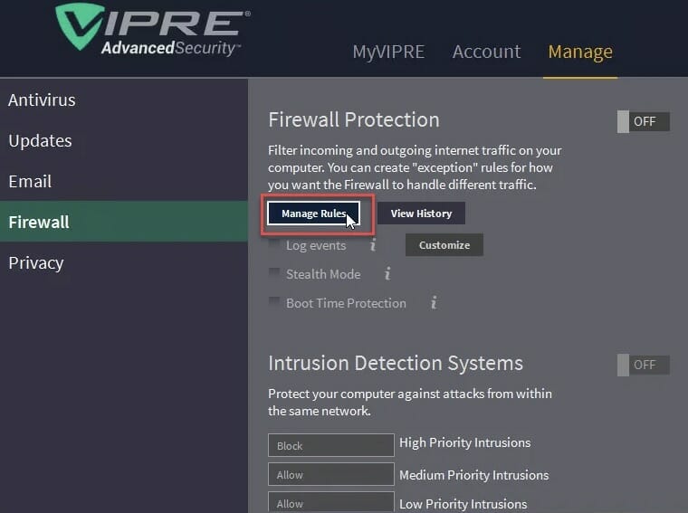Open Low Priority Intrusions dropdown
The image size is (688, 513).
tap(331, 502)
